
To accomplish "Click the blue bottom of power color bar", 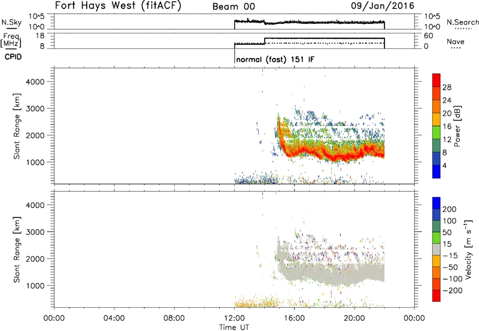I will coord(436,171).
